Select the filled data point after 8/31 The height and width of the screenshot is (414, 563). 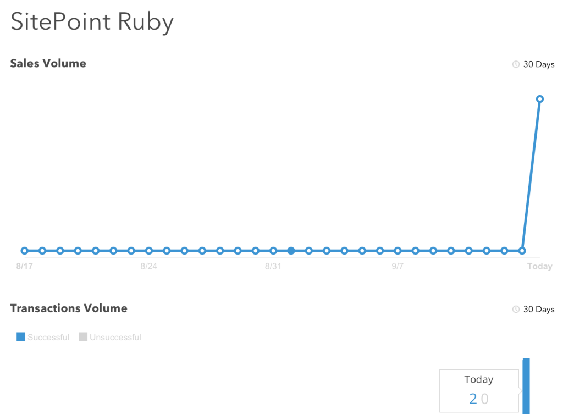(291, 251)
